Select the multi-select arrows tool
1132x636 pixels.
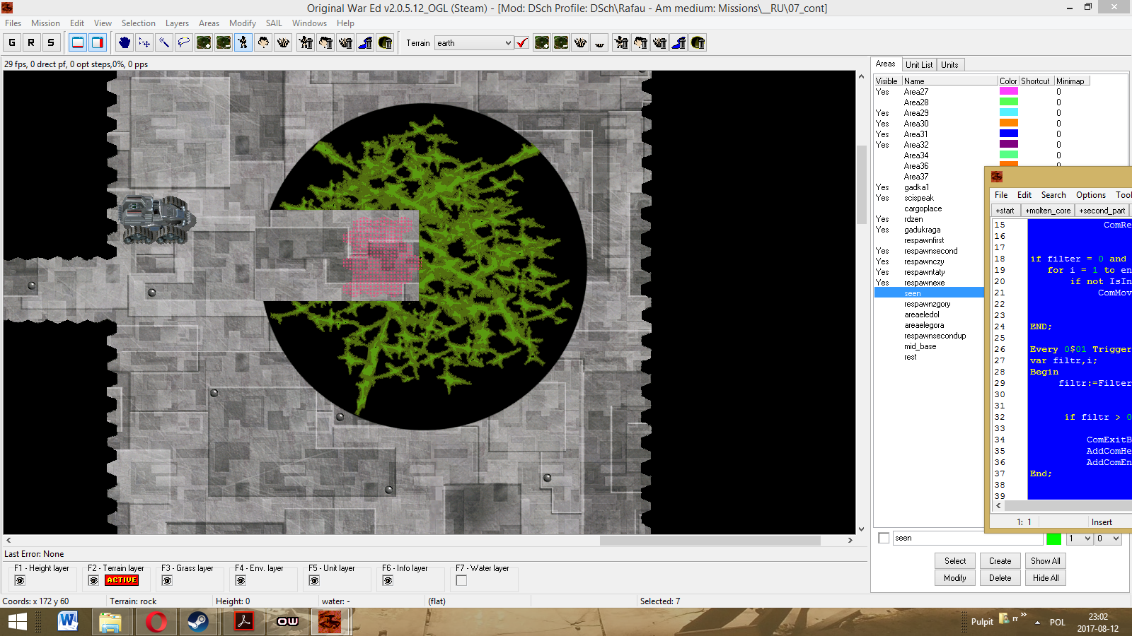pos(144,42)
